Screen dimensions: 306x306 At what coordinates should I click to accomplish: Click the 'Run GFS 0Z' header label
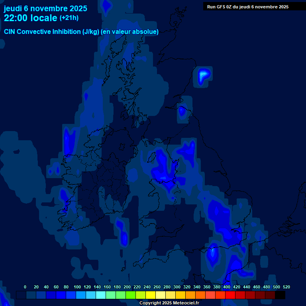click(x=248, y=7)
